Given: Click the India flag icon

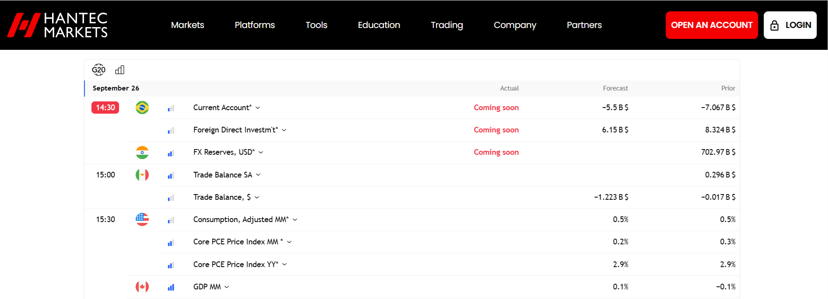Looking at the screenshot, I should (142, 153).
